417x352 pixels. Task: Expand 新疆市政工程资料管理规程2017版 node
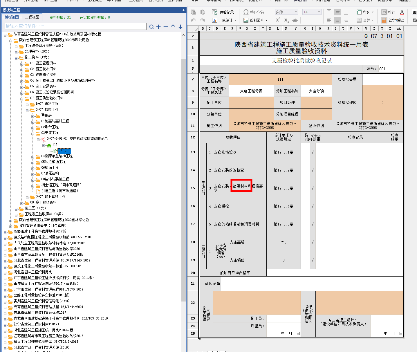(x=5, y=232)
